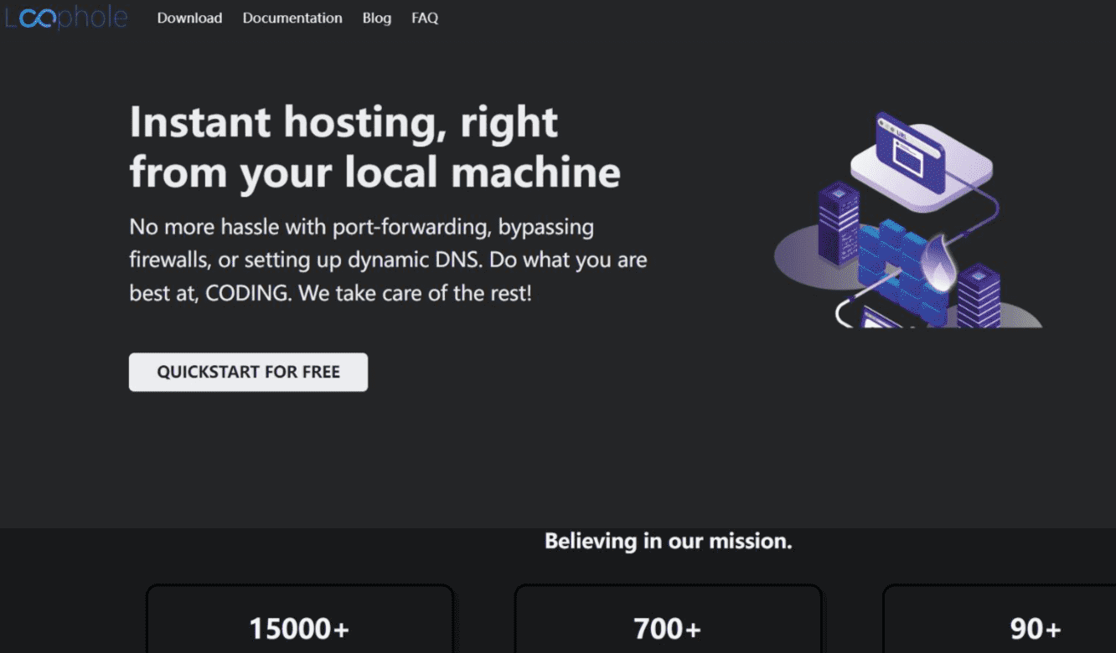Viewport: 1116px width, 653px height.
Task: Select FAQ in the top navigation
Action: tap(425, 18)
